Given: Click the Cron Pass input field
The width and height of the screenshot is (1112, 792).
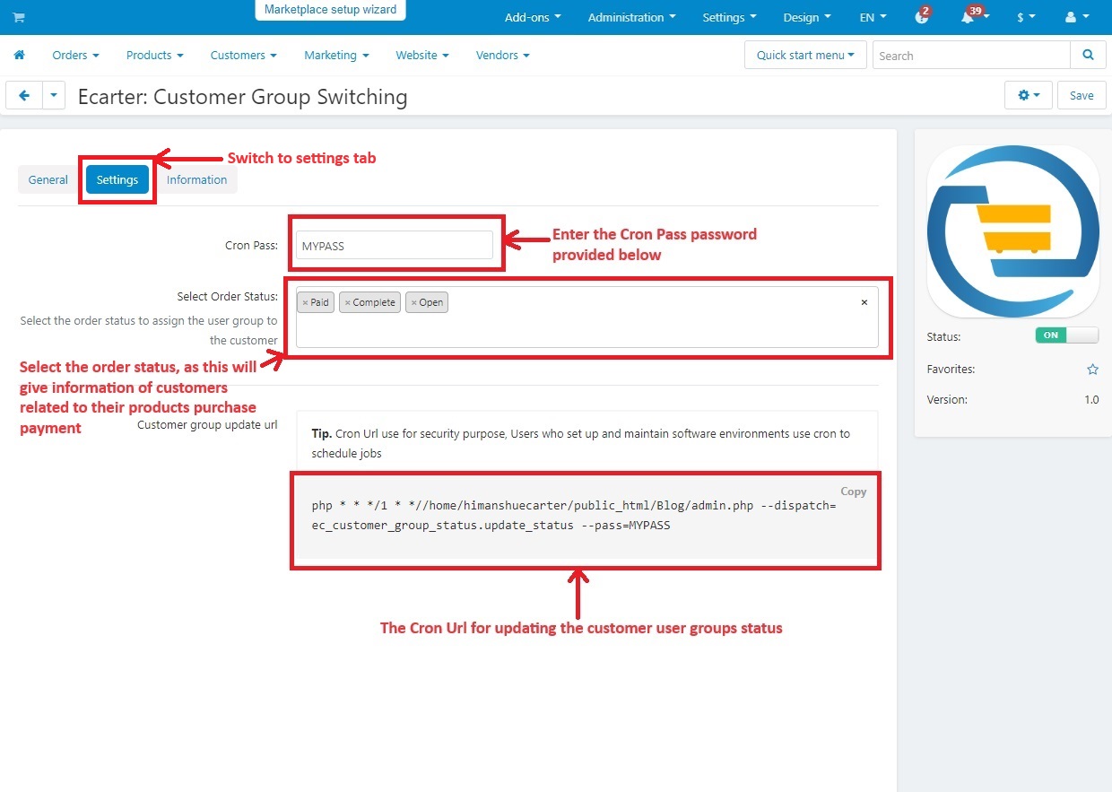Looking at the screenshot, I should (394, 246).
